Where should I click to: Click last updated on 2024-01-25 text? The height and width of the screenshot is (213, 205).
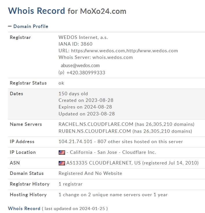[x=75, y=208]
